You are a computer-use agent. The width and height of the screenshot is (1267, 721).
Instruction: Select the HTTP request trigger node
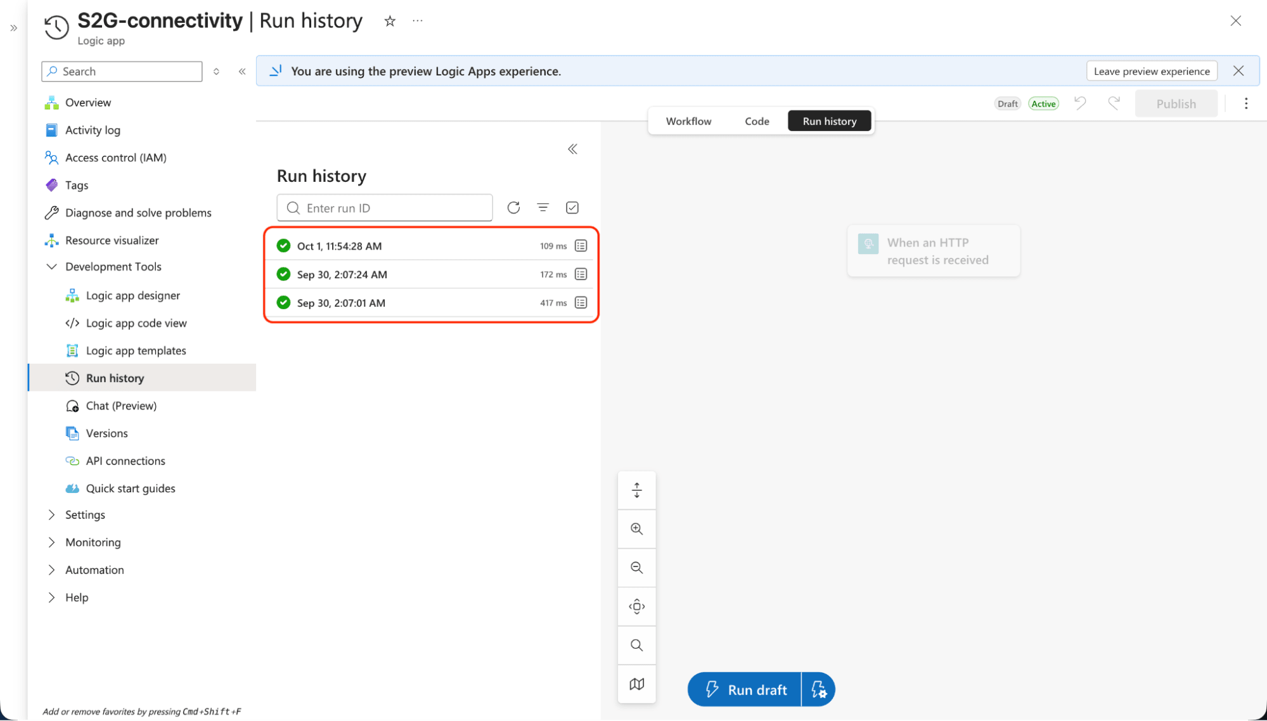(x=934, y=251)
